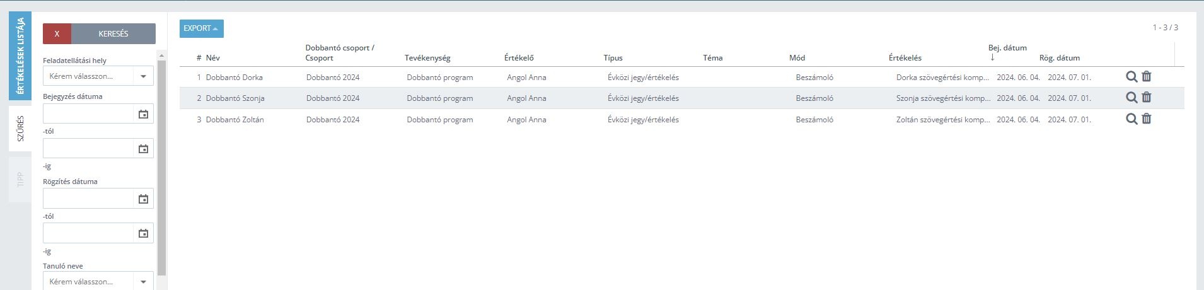Sort by Téma column header
This screenshot has width=1204, height=290.
713,58
